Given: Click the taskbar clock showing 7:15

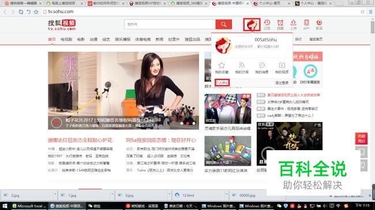Looking at the screenshot, I should pos(362,205).
